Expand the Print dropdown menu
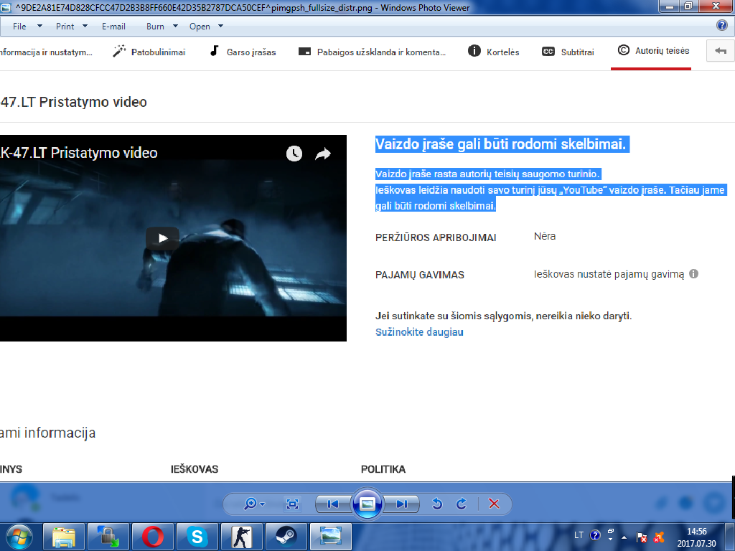Viewport: 735px width, 551px height. pyautogui.click(x=71, y=27)
